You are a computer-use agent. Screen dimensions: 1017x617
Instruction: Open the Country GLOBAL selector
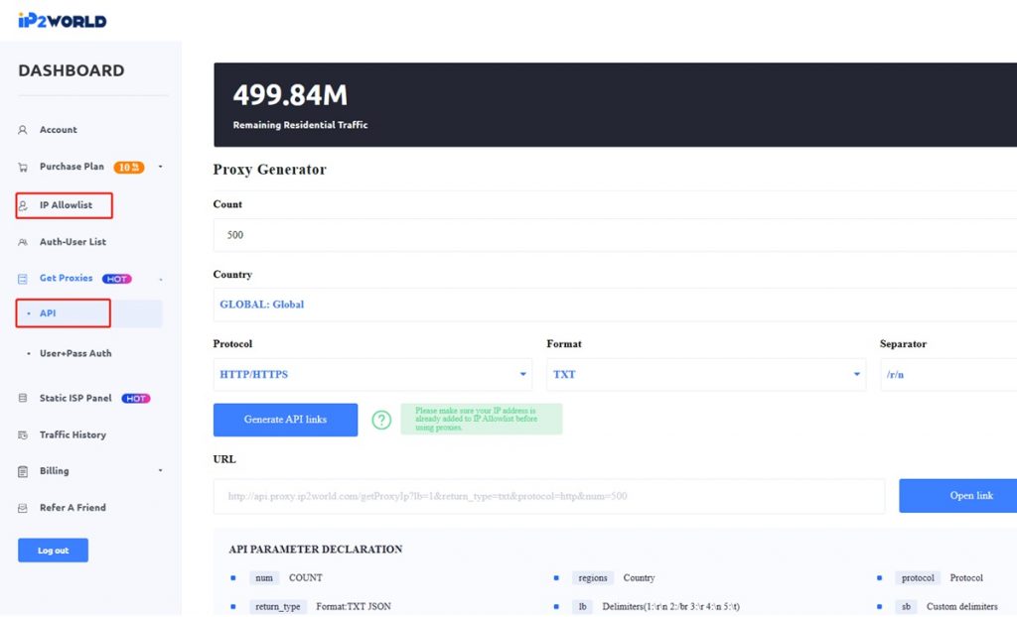[x=615, y=305]
